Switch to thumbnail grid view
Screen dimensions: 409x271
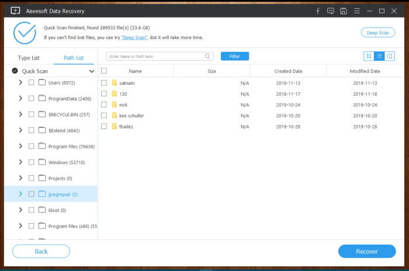pyautogui.click(x=369, y=56)
